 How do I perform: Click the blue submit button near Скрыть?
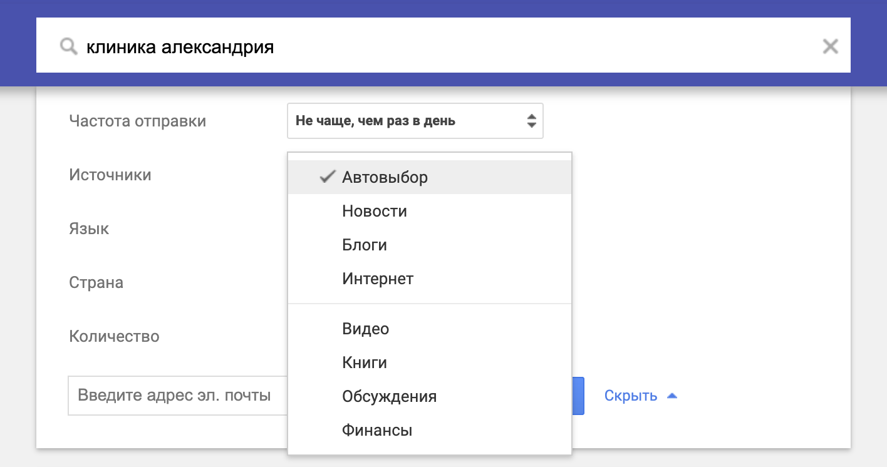(579, 395)
